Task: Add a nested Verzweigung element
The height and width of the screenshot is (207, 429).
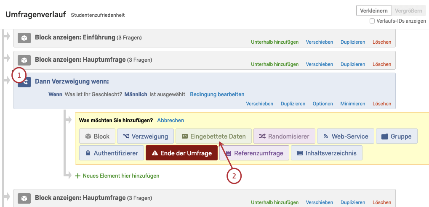Action: coord(145,136)
